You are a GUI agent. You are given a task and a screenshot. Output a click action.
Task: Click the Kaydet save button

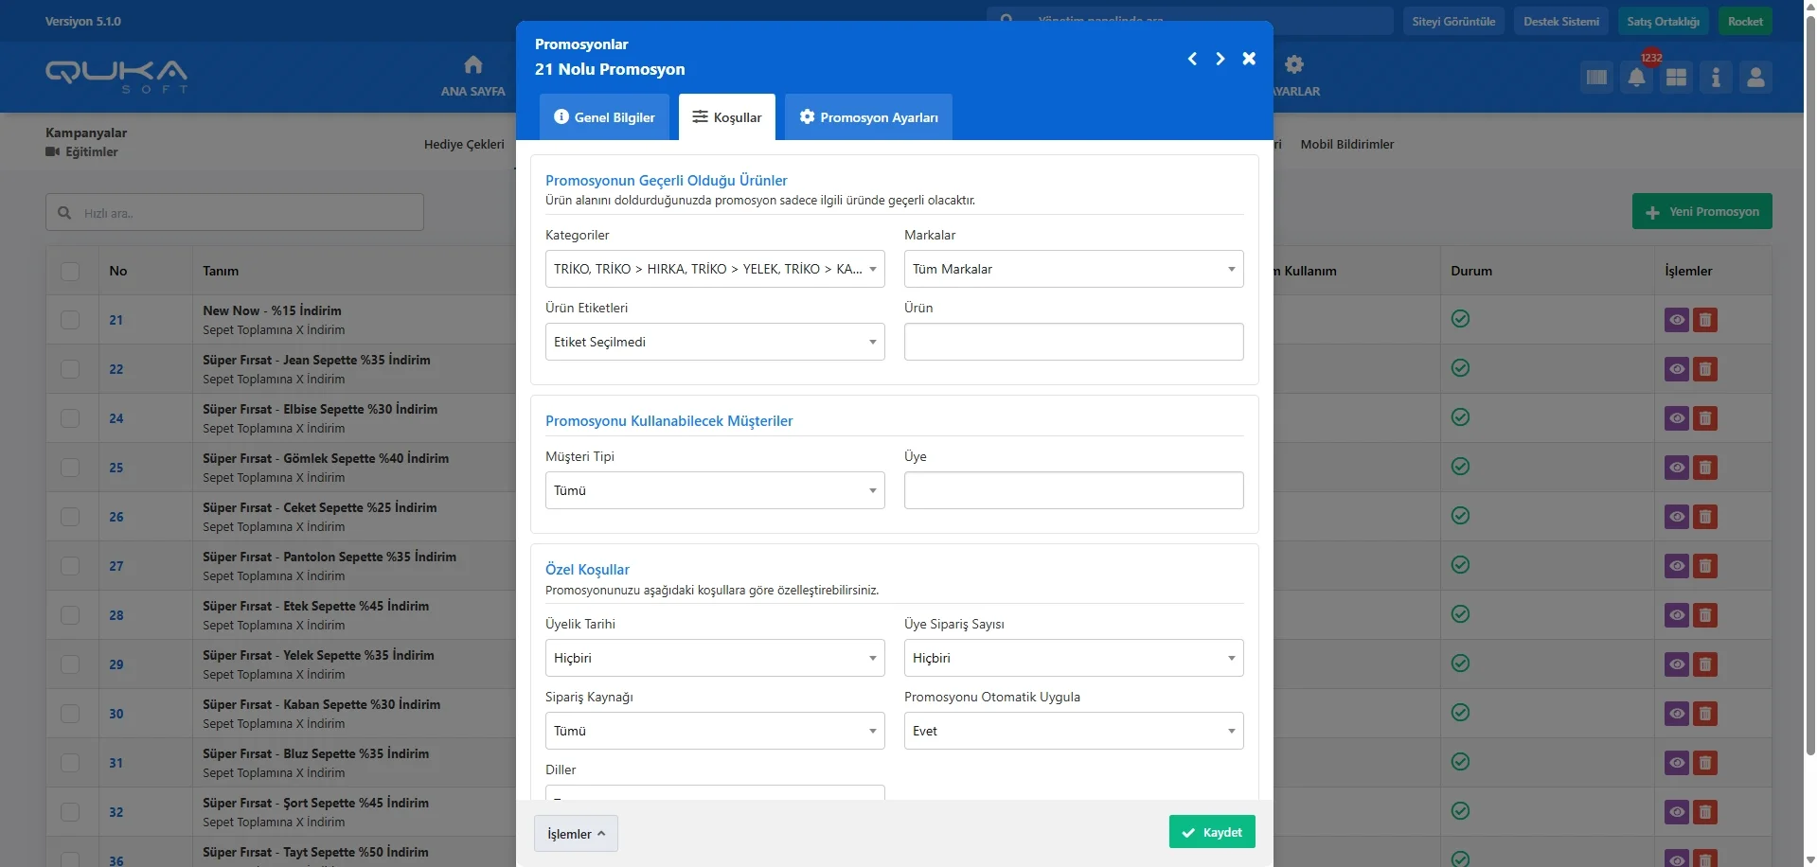coord(1211,832)
